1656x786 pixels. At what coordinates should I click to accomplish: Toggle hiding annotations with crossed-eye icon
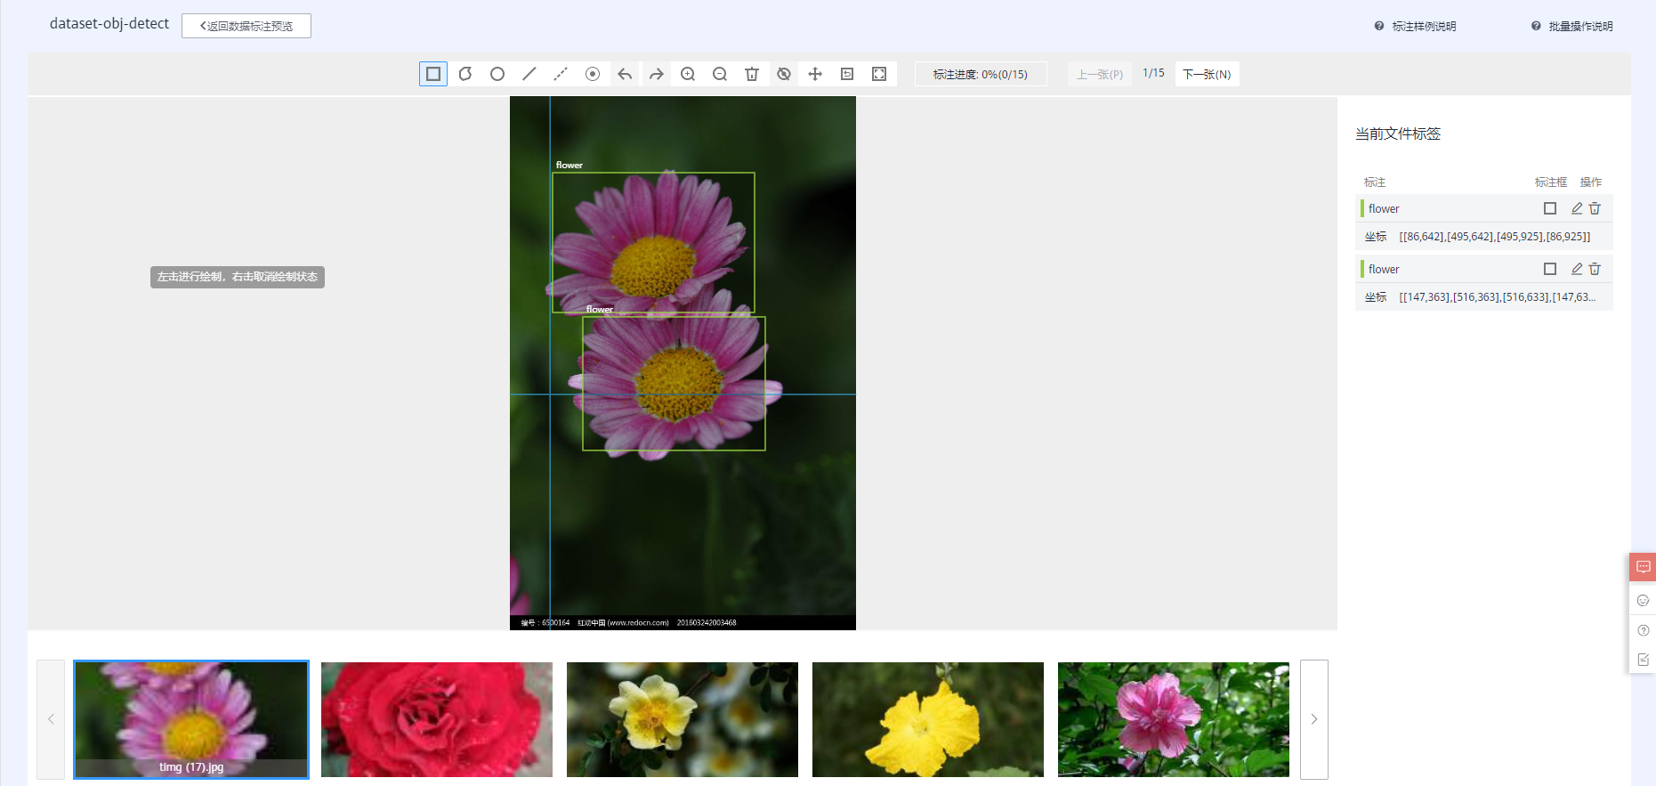784,74
